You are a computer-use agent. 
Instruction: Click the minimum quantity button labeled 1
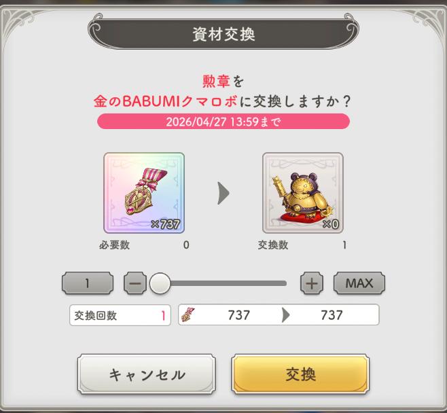click(x=88, y=283)
